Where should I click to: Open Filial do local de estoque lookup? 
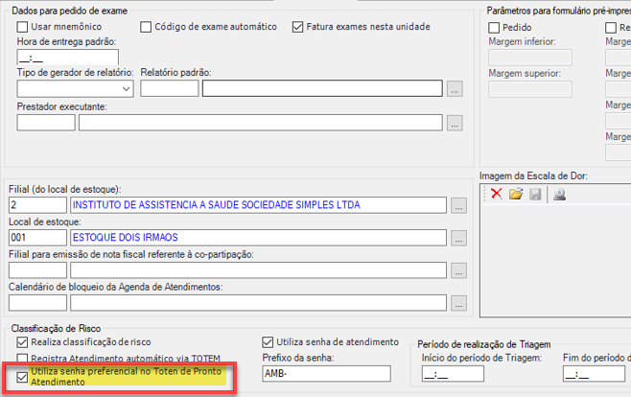pyautogui.click(x=458, y=205)
